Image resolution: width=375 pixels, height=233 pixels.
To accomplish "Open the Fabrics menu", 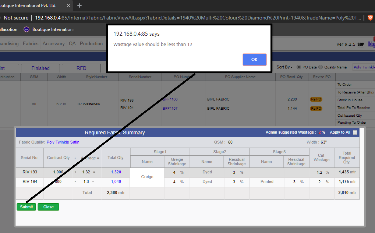I will click(31, 43).
